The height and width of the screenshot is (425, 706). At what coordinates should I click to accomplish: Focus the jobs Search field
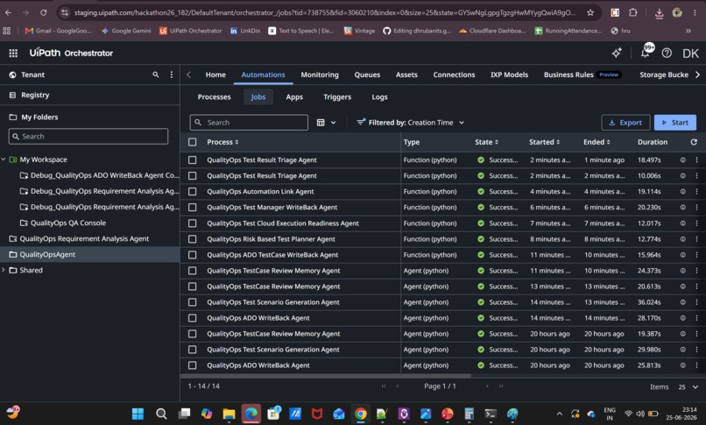pyautogui.click(x=249, y=123)
